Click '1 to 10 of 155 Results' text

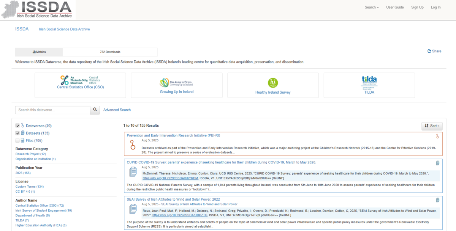[x=141, y=126]
